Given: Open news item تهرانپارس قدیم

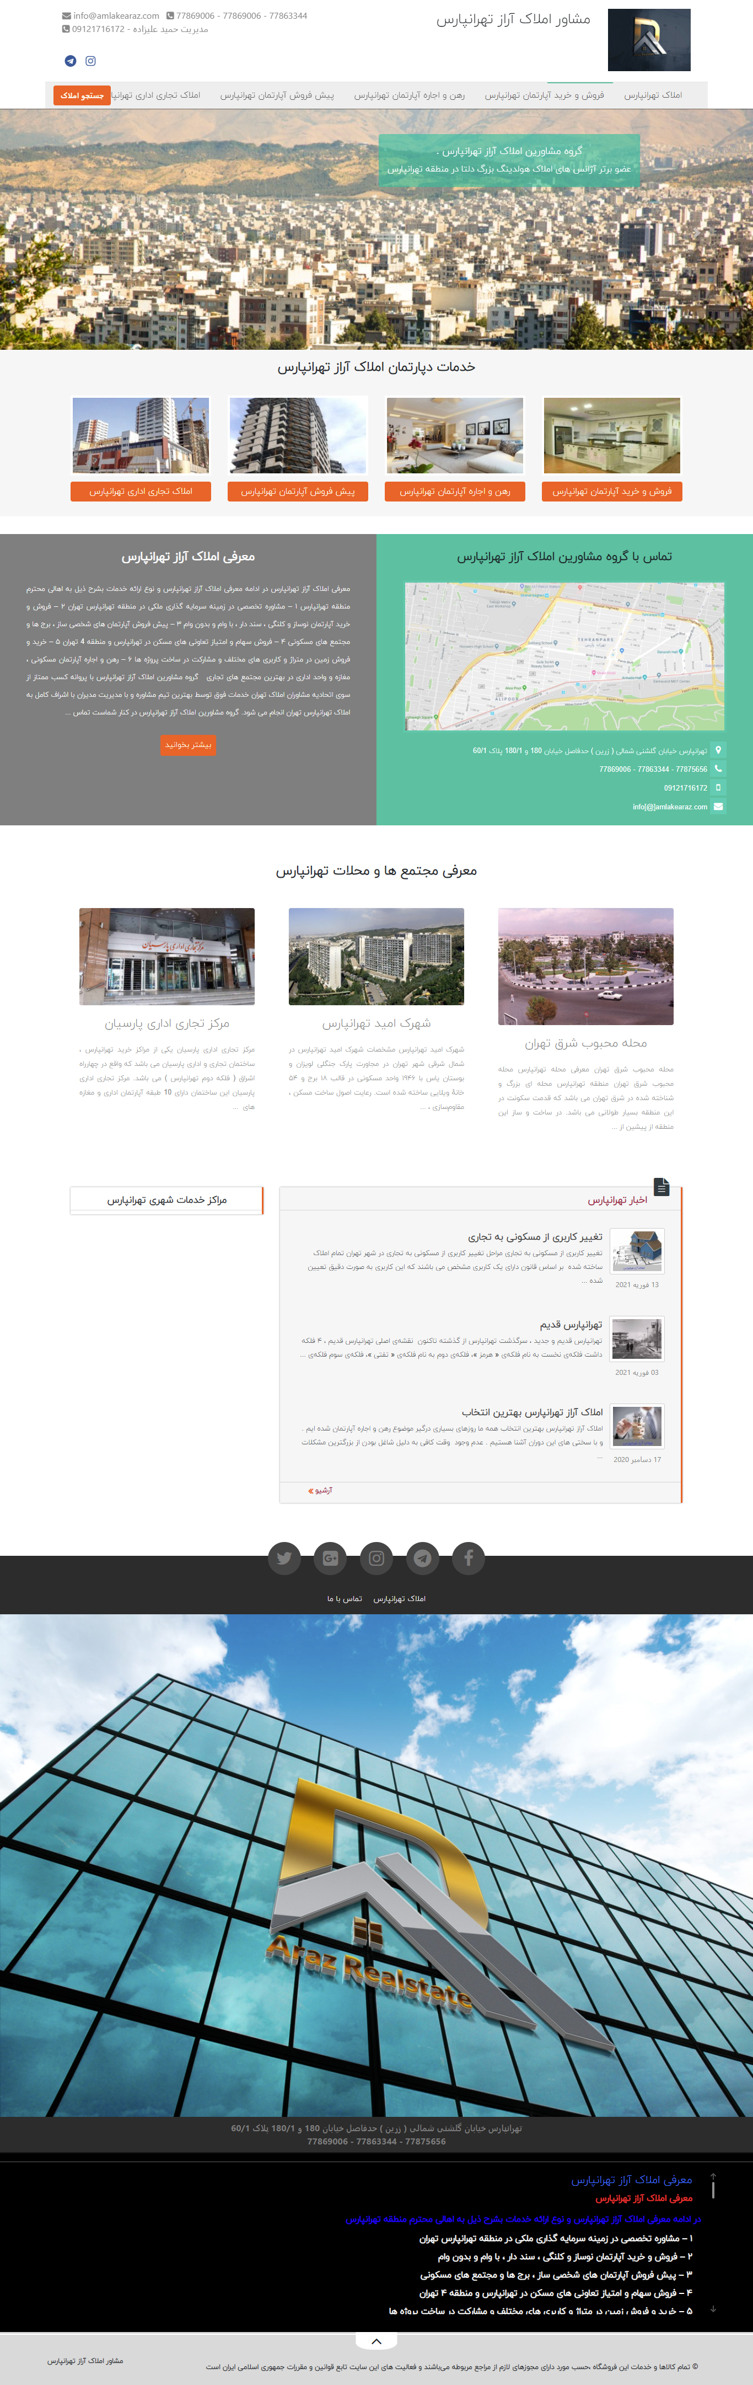Looking at the screenshot, I should [x=571, y=1325].
